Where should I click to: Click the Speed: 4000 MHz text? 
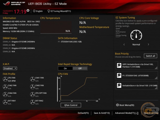click(10, 28)
